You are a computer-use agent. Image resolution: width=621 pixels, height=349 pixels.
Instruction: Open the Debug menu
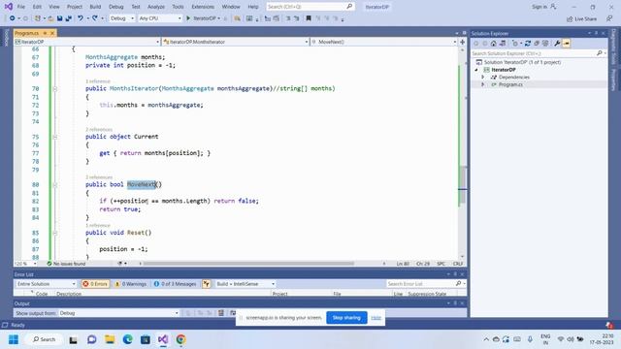(116, 7)
